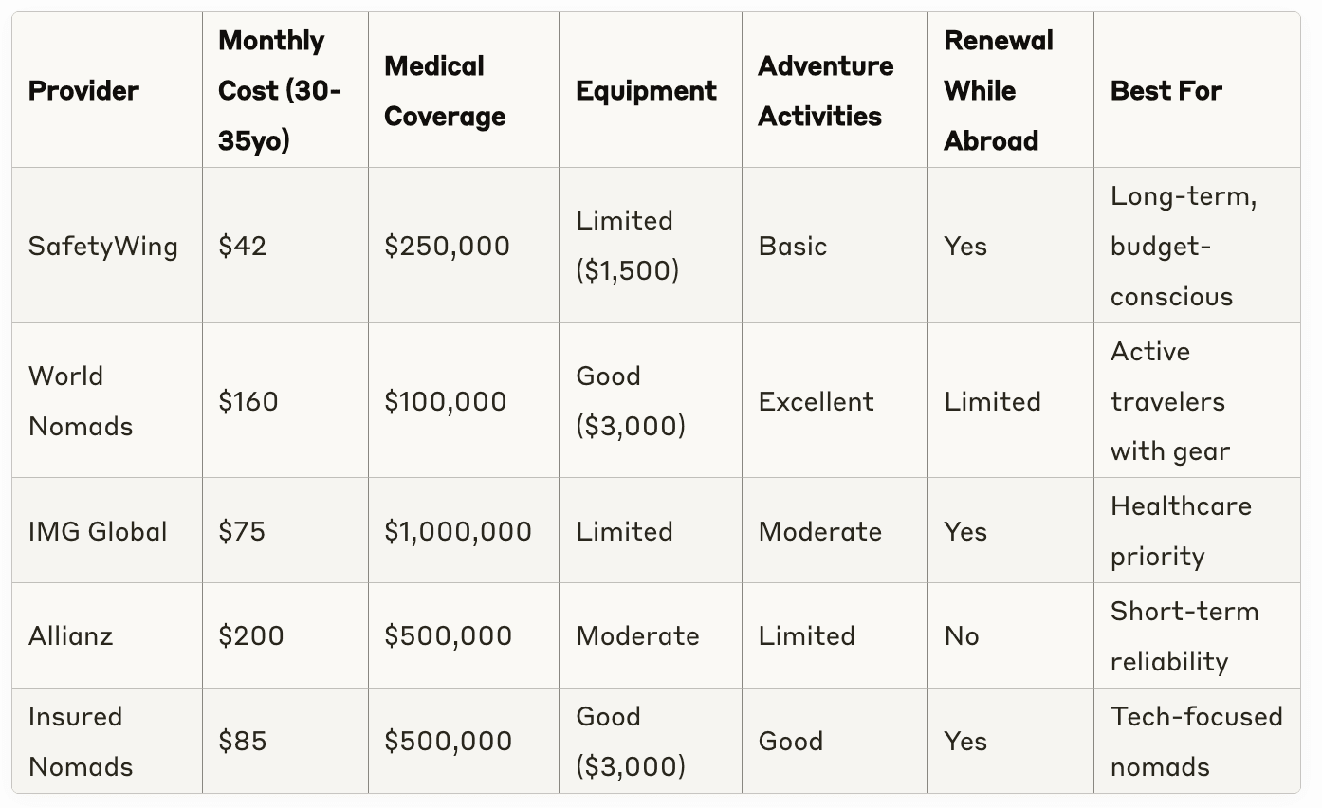Click the Equipment column header
The height and width of the screenshot is (808, 1322).
[x=646, y=91]
